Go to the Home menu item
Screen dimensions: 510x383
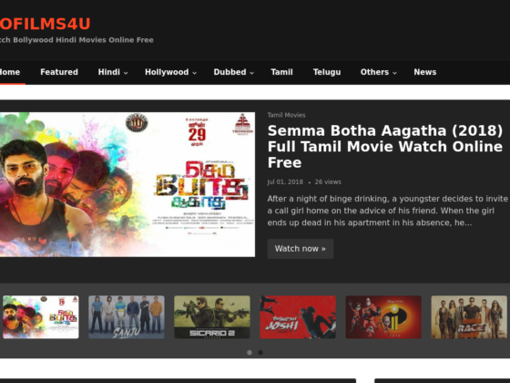pos(10,72)
